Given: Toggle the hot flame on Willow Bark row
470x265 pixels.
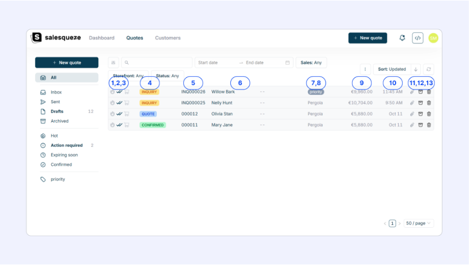Looking at the screenshot, I should pyautogui.click(x=112, y=92).
